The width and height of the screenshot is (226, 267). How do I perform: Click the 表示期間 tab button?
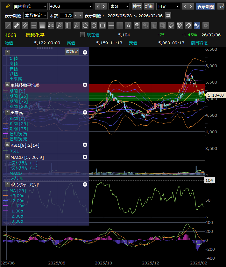click(205, 6)
